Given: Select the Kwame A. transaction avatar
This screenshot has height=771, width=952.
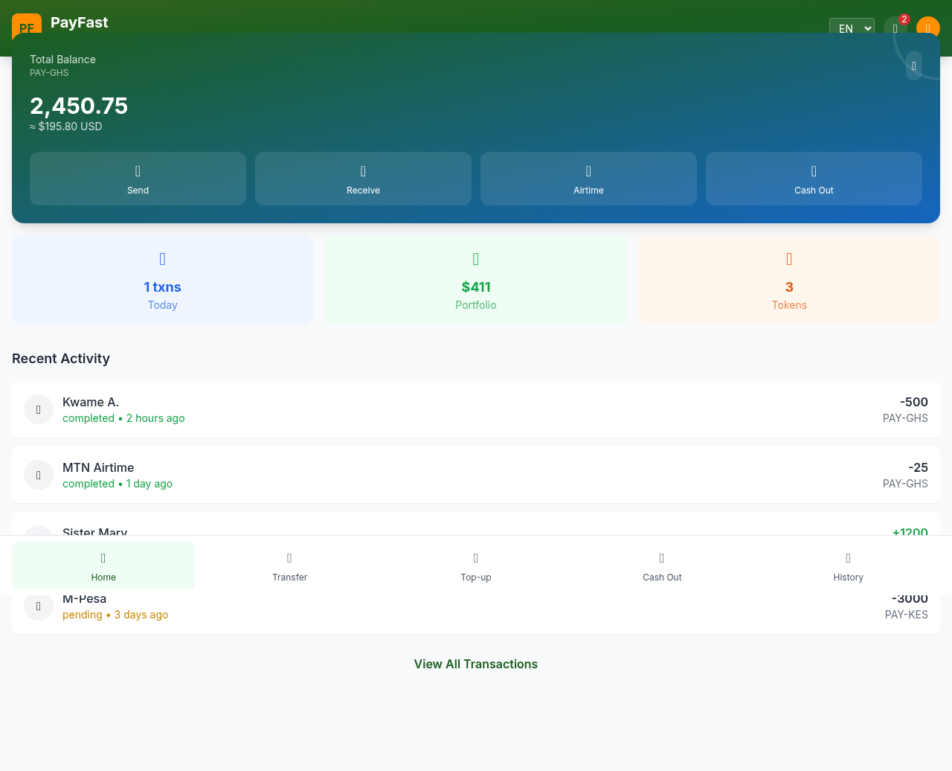Looking at the screenshot, I should click(x=38, y=409).
